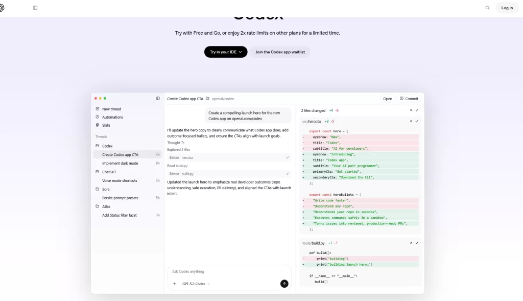Expand the Thought 7s line
This screenshot has width=523, height=301.
tap(176, 143)
